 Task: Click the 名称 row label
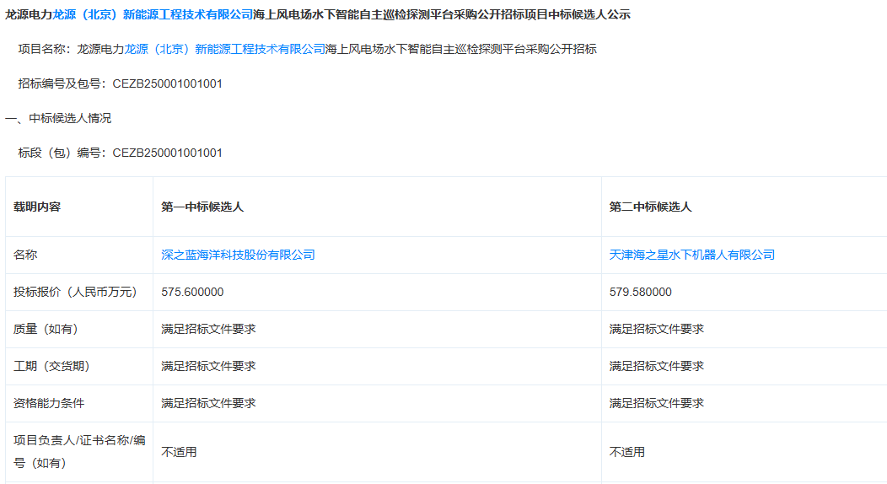(25, 255)
